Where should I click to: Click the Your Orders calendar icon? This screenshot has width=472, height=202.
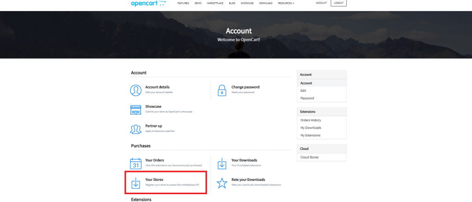(x=136, y=163)
